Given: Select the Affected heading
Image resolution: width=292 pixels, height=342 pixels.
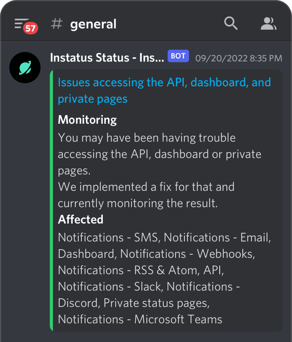Looking at the screenshot, I should [x=81, y=220].
